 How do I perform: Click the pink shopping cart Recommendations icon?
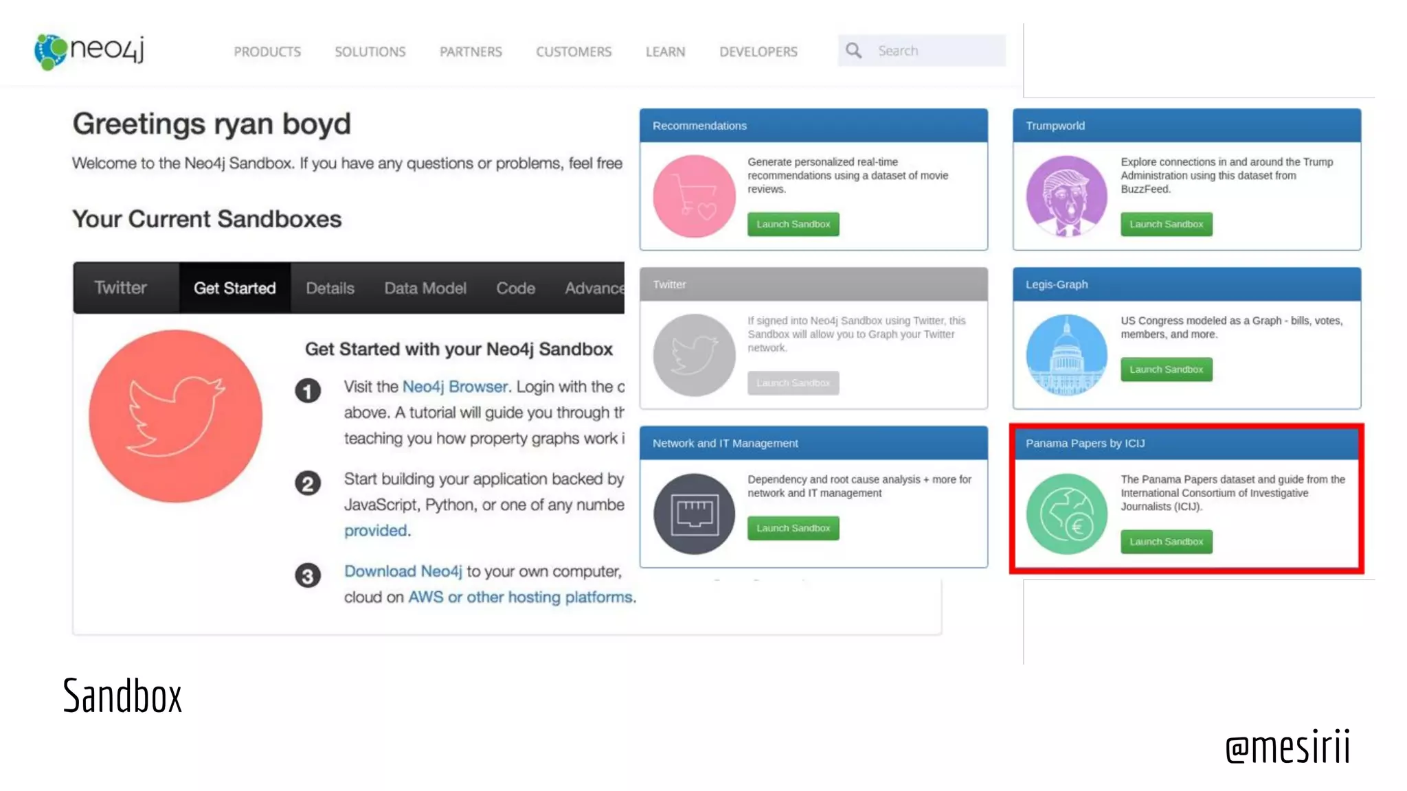(694, 196)
